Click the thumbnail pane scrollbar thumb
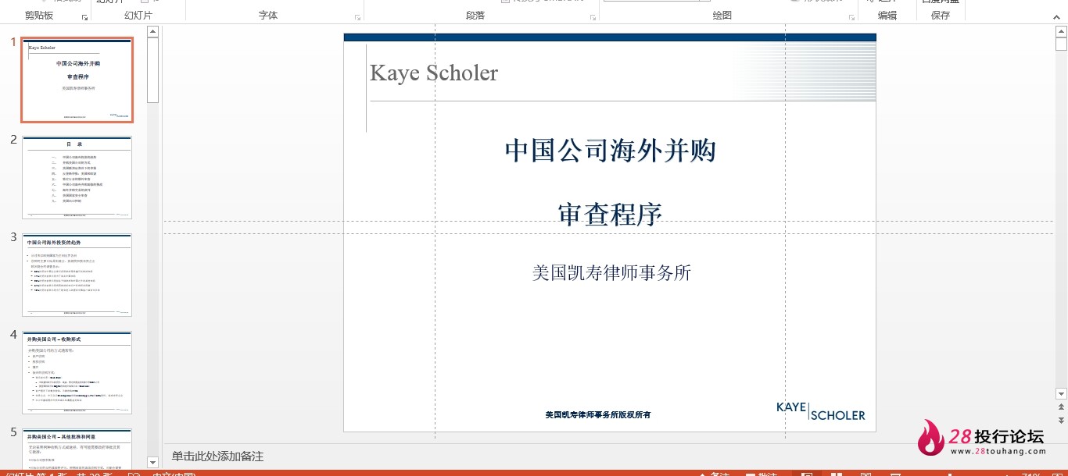The height and width of the screenshot is (476, 1068). point(152,70)
